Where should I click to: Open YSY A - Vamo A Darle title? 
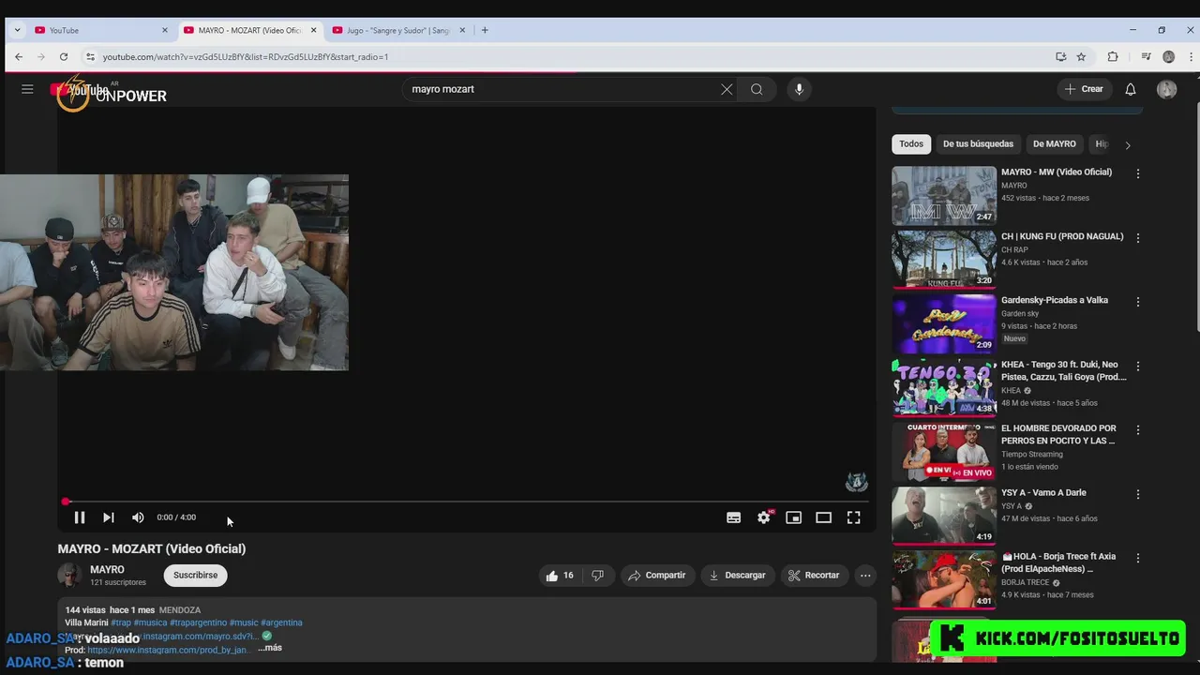tap(1043, 493)
